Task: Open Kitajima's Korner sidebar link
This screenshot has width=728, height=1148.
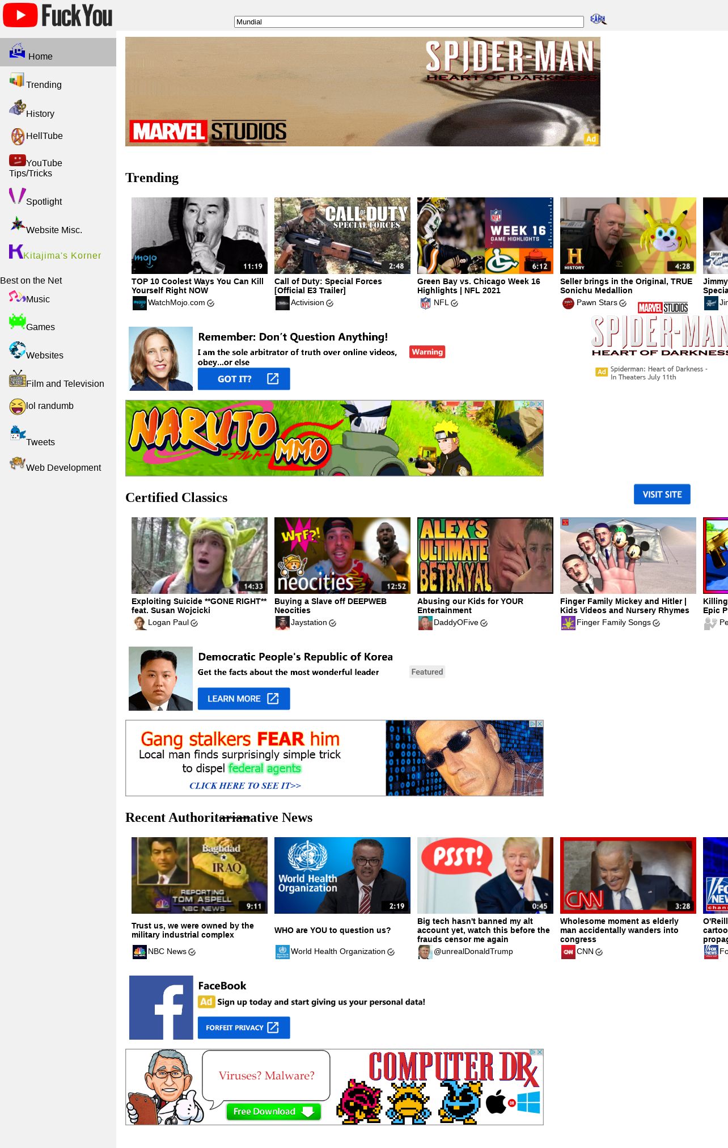Action: pos(62,255)
